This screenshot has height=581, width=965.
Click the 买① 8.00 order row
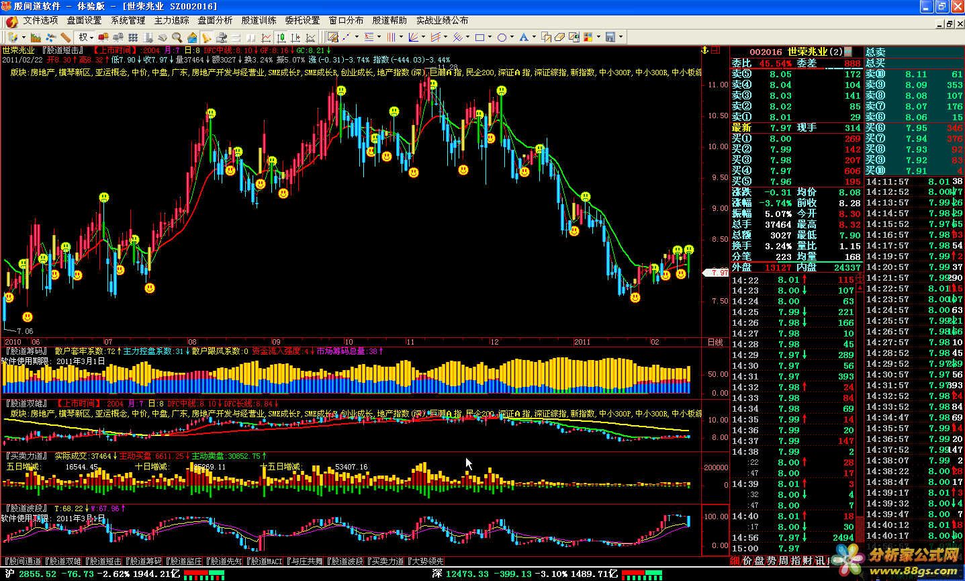click(796, 138)
